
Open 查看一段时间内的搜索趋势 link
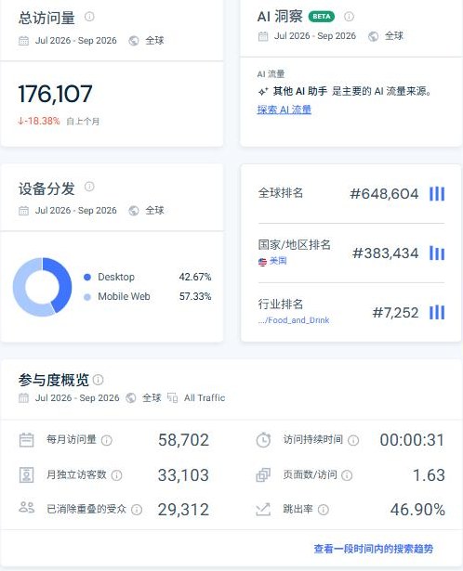point(374,549)
